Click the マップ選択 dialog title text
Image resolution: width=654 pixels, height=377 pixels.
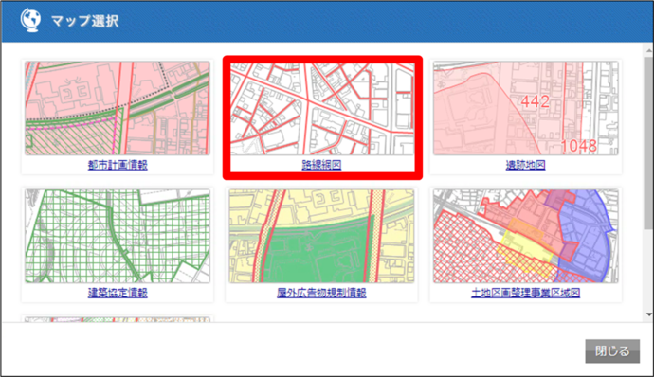click(85, 21)
